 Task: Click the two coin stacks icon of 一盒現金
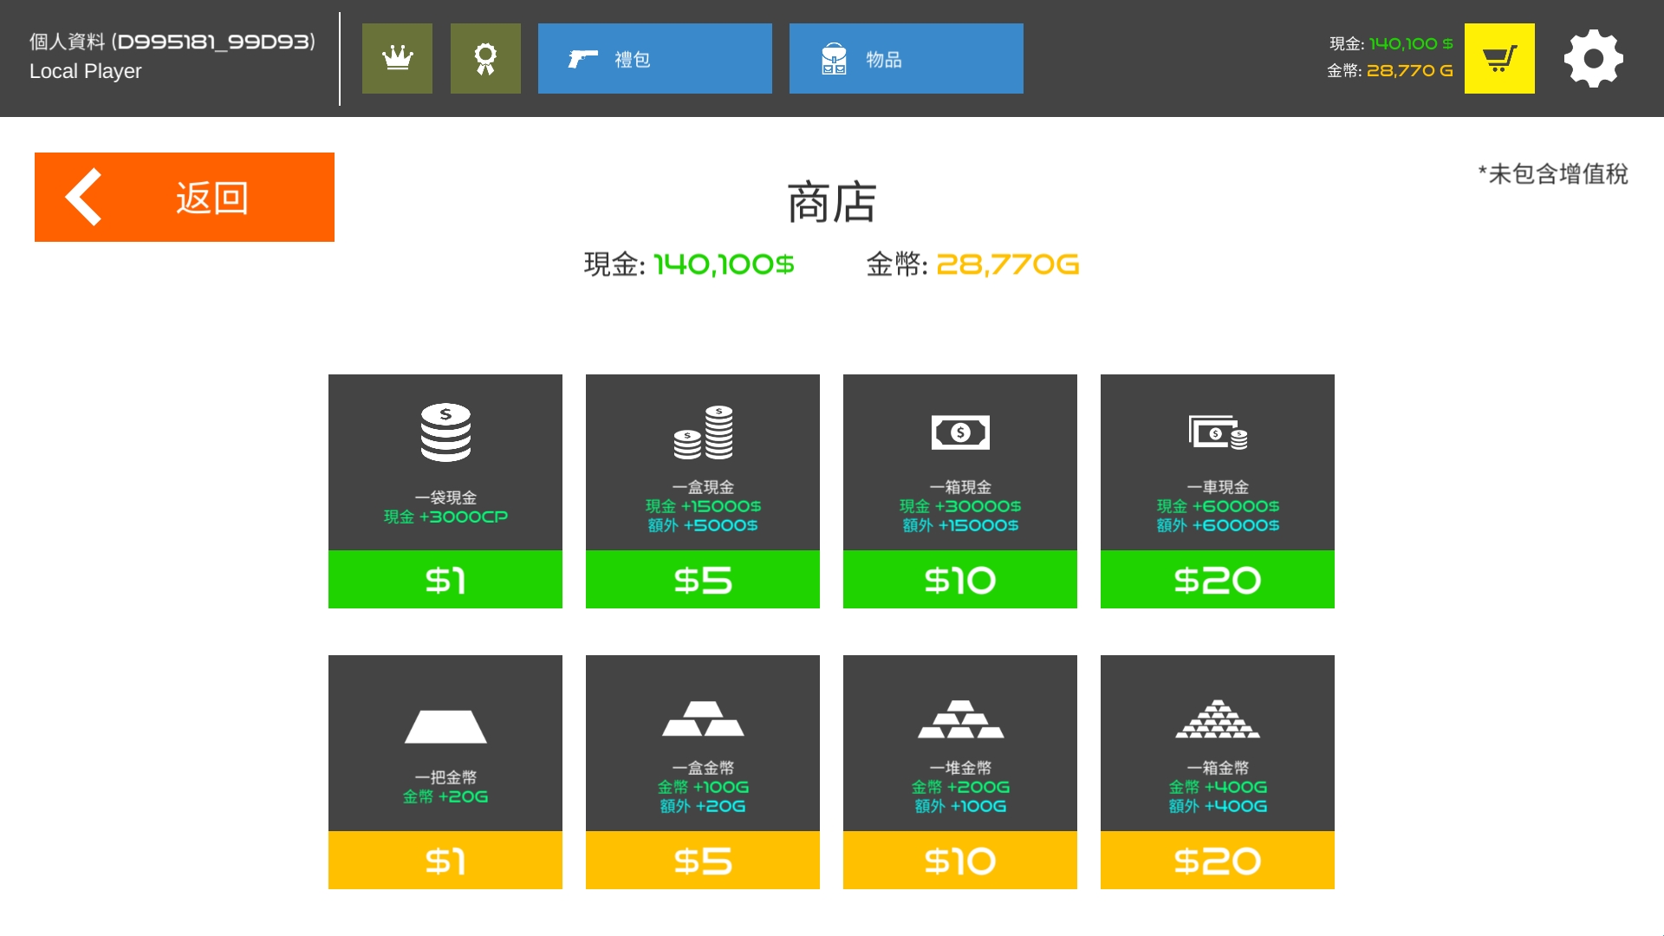point(703,432)
